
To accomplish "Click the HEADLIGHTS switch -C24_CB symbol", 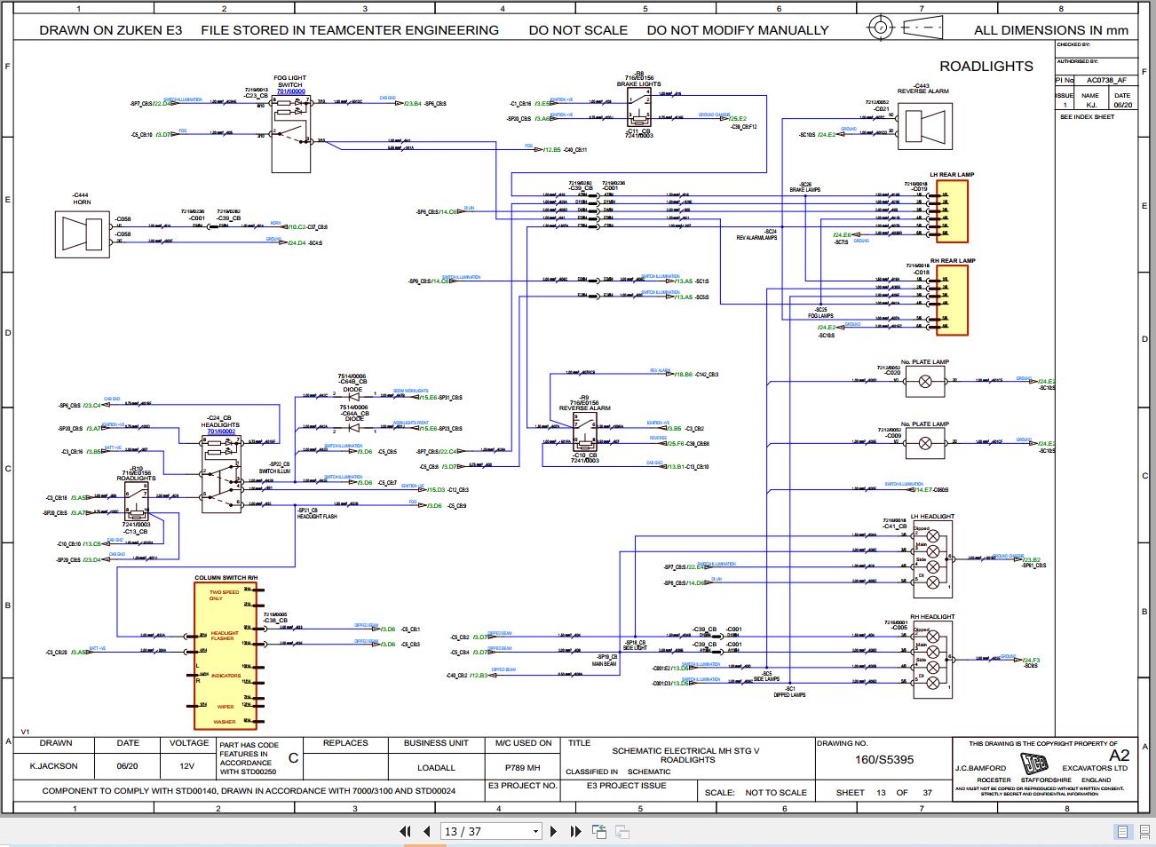I will pos(221,474).
